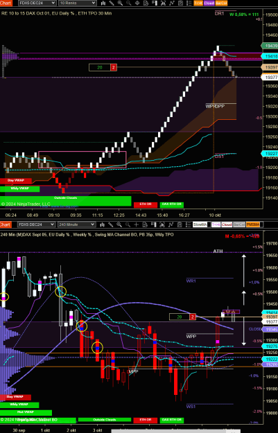Open zoom in magnifier on bottom chart toolbar
The width and height of the screenshot is (278, 433).
tap(119, 224)
